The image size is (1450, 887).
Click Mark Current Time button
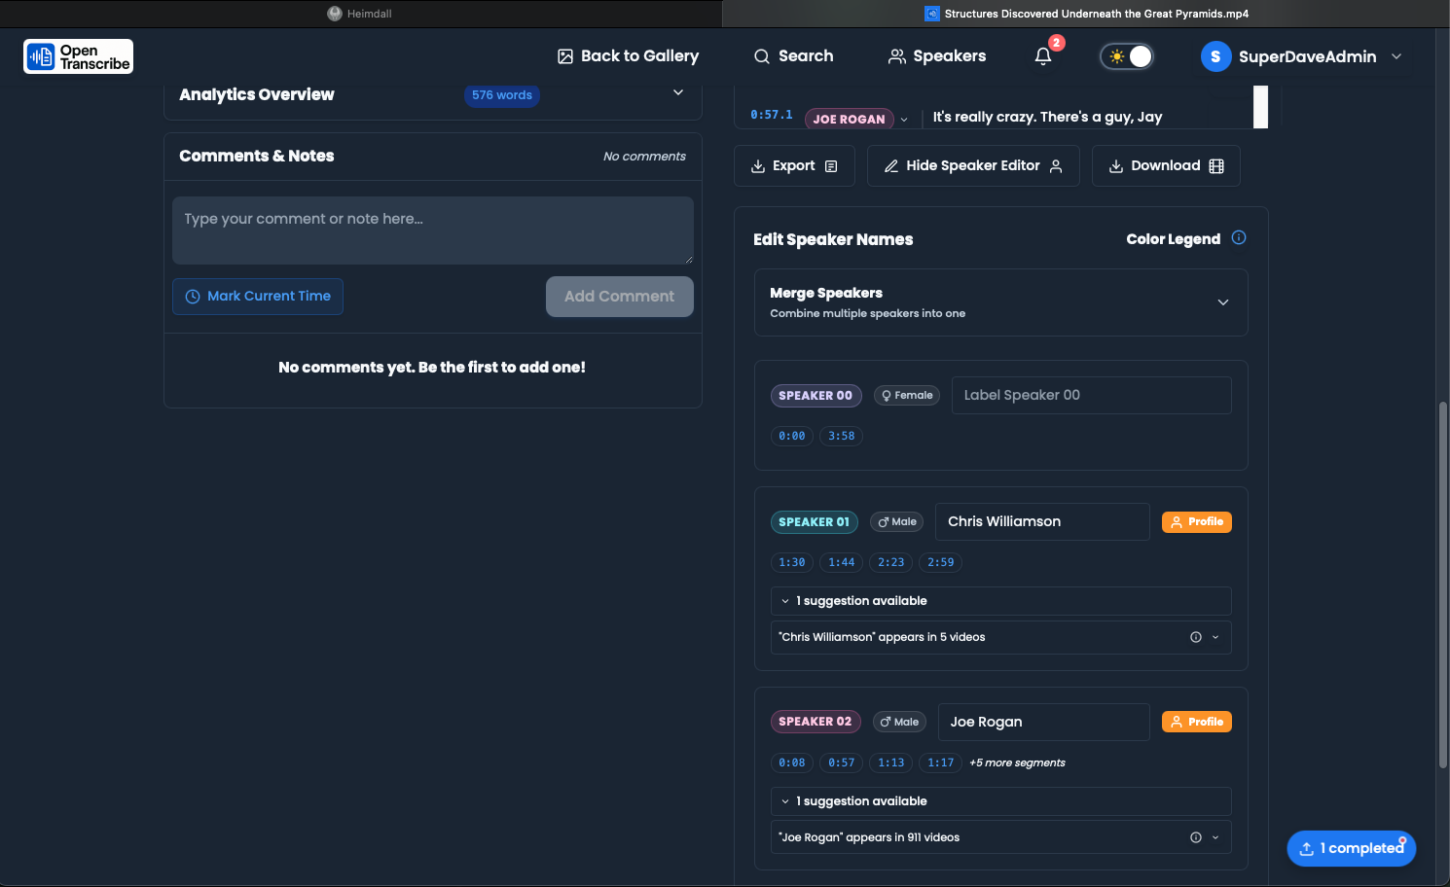point(258,297)
